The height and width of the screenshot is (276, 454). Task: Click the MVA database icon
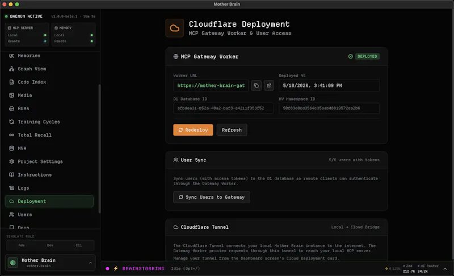(11, 148)
